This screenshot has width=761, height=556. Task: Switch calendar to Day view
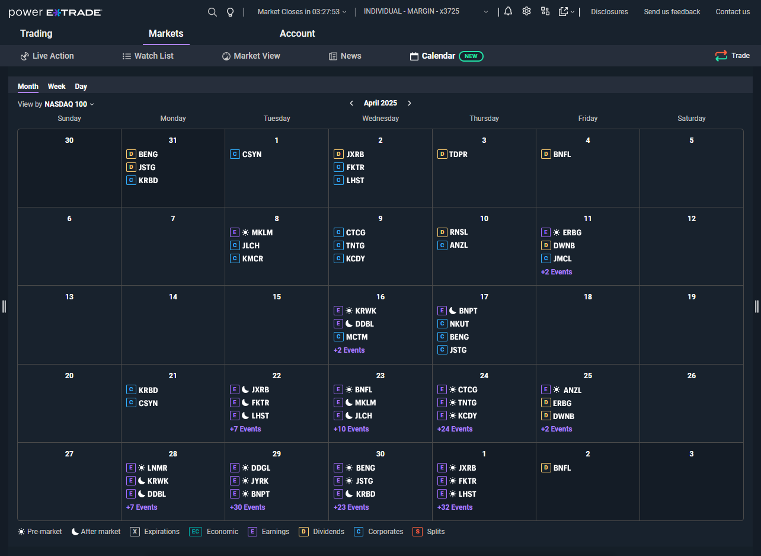pos(81,87)
